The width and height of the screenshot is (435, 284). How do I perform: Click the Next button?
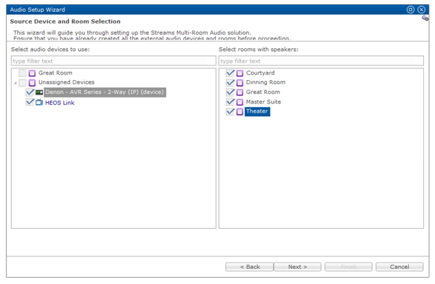point(297,267)
